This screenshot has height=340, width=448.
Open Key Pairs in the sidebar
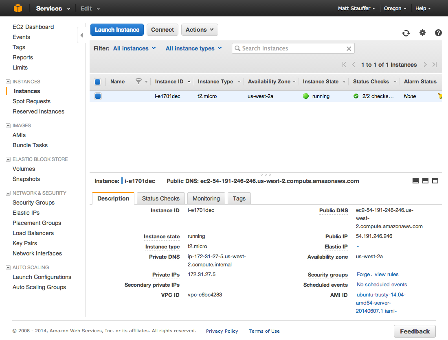[x=25, y=243]
